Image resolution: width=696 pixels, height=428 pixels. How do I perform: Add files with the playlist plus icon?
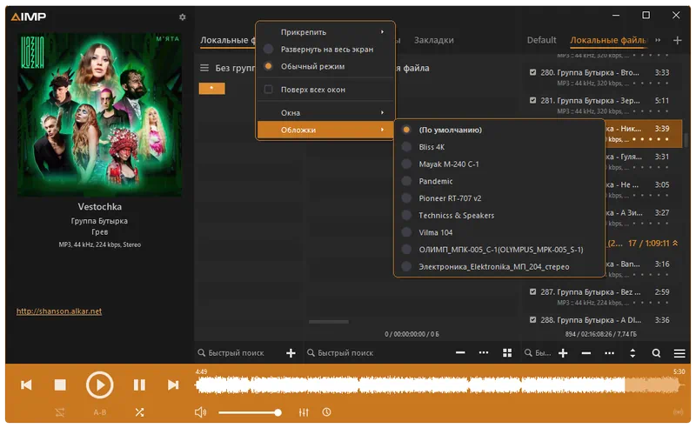(563, 353)
